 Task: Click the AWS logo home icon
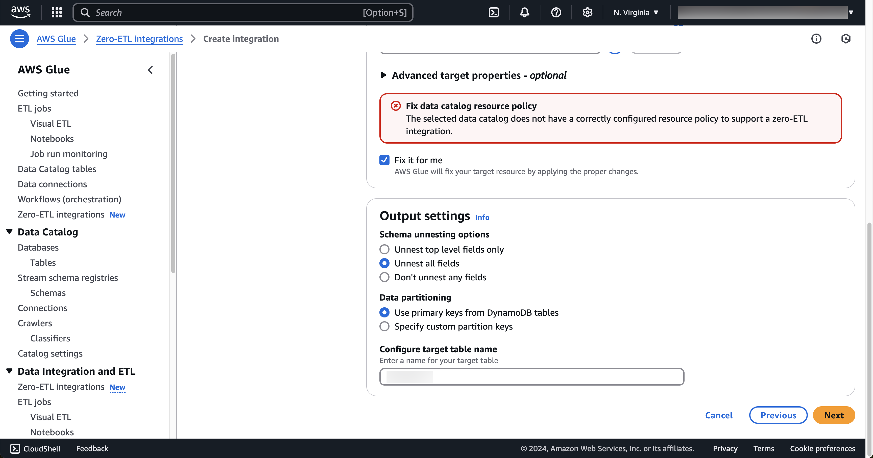coord(20,12)
